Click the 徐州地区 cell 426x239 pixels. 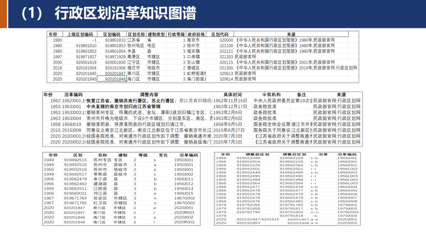click(x=136, y=46)
